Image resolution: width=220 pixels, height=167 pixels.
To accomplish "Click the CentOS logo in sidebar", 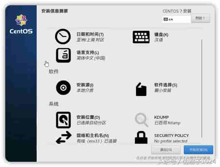I will coord(21,24).
